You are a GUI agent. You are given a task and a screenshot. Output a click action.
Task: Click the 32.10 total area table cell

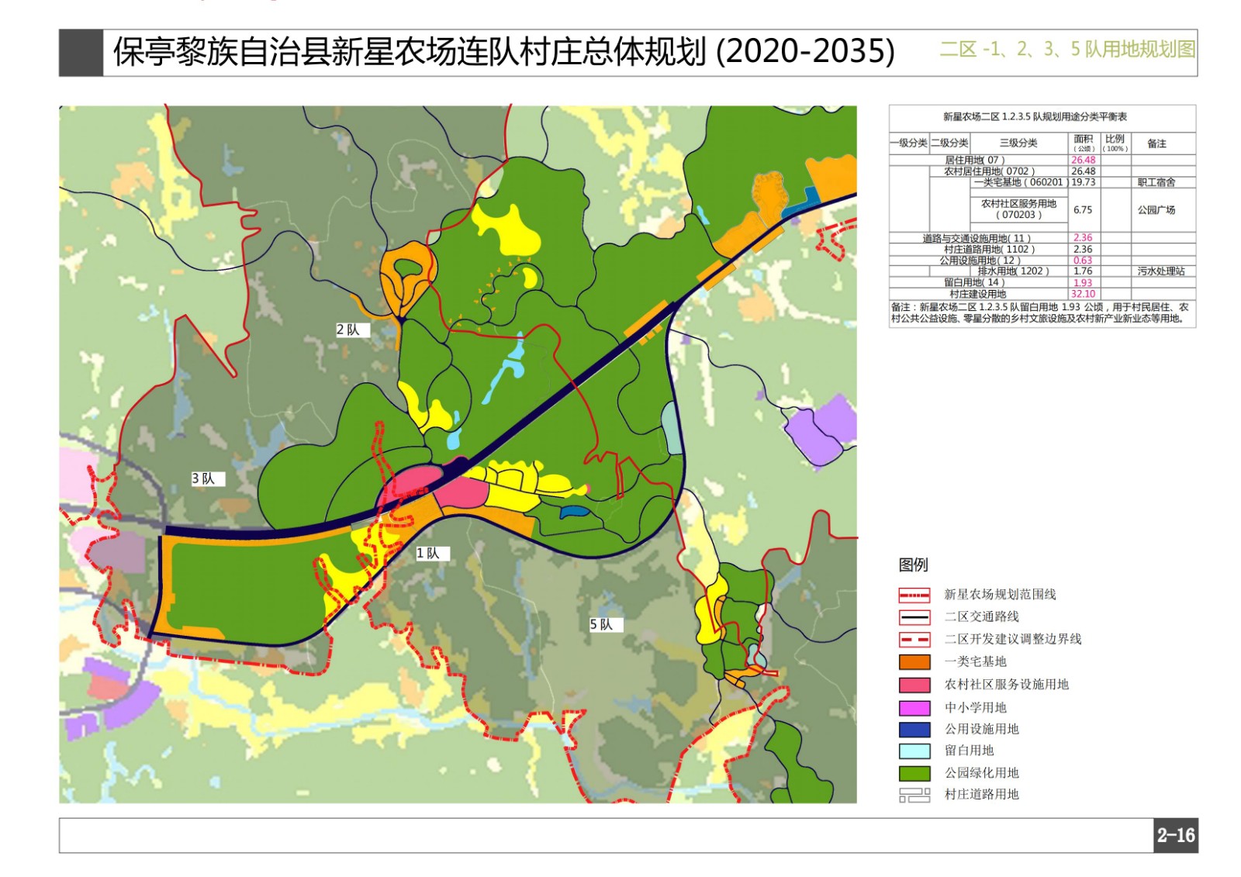point(1083,294)
